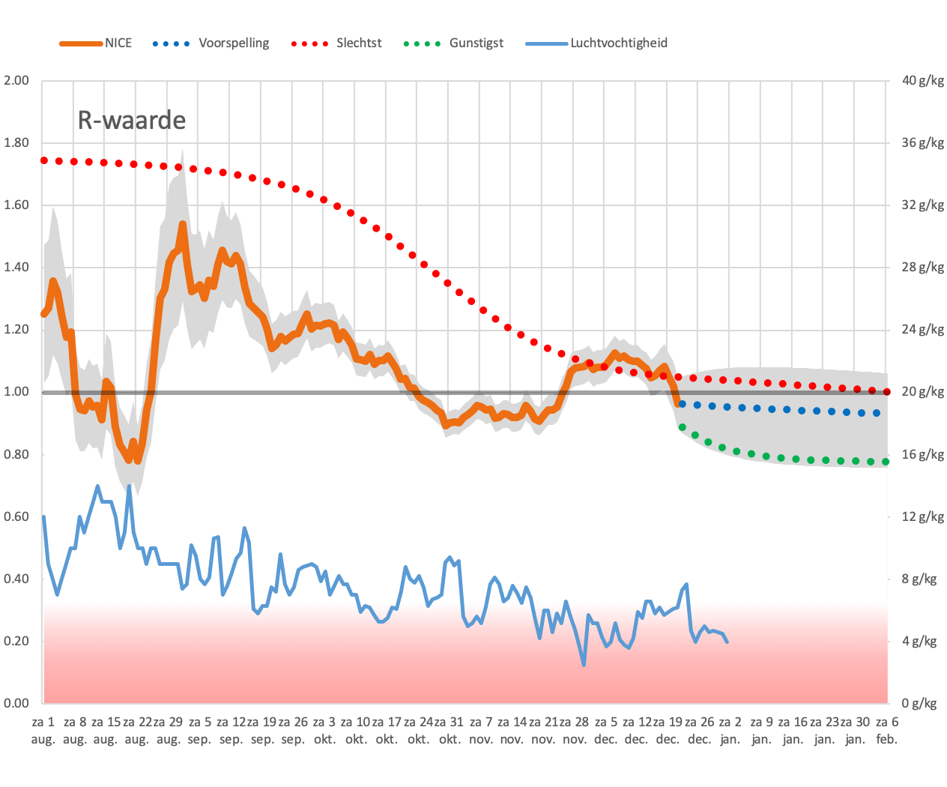Select the Gunstigst legend text
This screenshot has width=947, height=787.
[x=476, y=43]
